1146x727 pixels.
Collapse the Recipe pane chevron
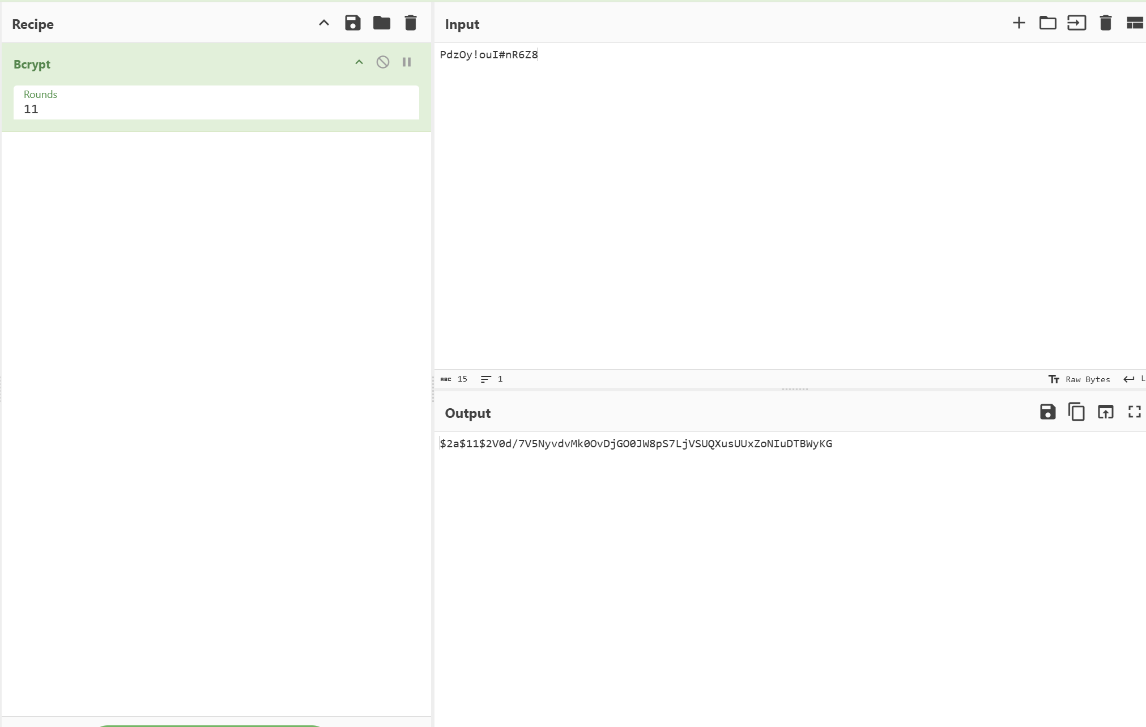coord(324,23)
